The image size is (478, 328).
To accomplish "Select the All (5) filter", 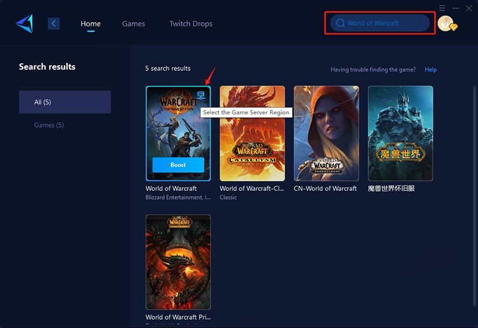I will click(x=65, y=102).
